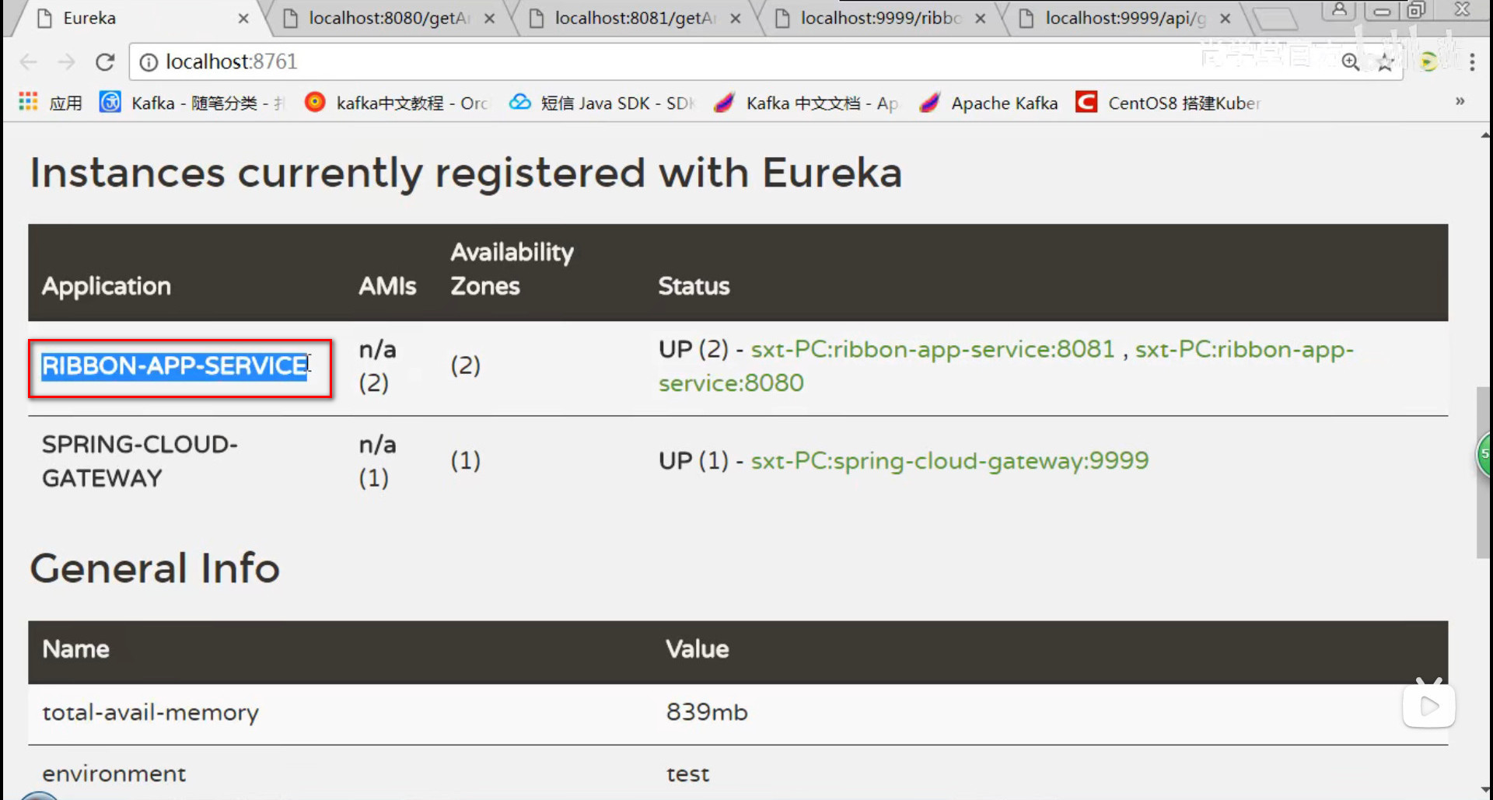Click the site information icon beside localhost:8761

(148, 62)
